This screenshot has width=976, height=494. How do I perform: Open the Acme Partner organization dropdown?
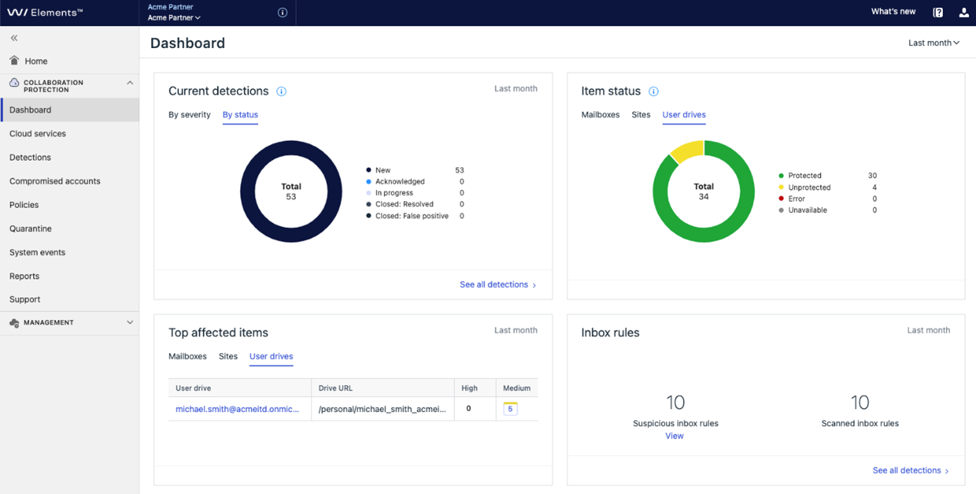(x=174, y=18)
